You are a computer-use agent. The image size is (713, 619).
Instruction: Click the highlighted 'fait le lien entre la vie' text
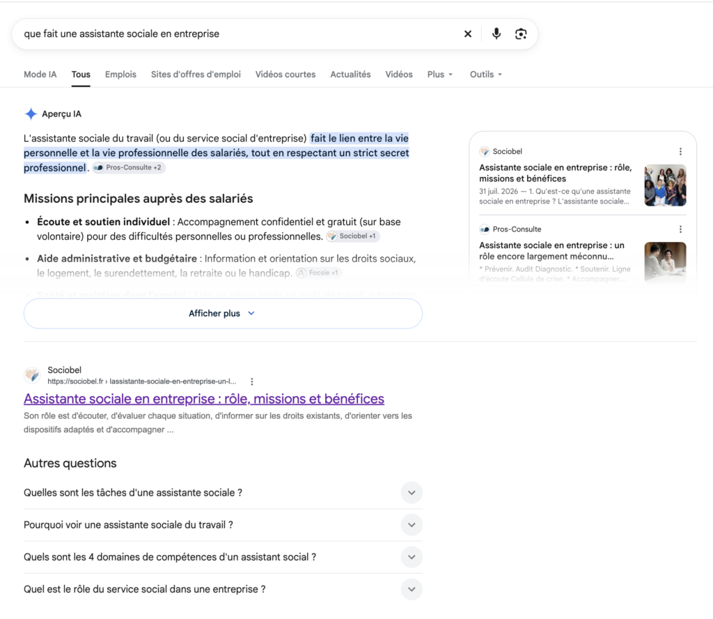click(x=359, y=138)
